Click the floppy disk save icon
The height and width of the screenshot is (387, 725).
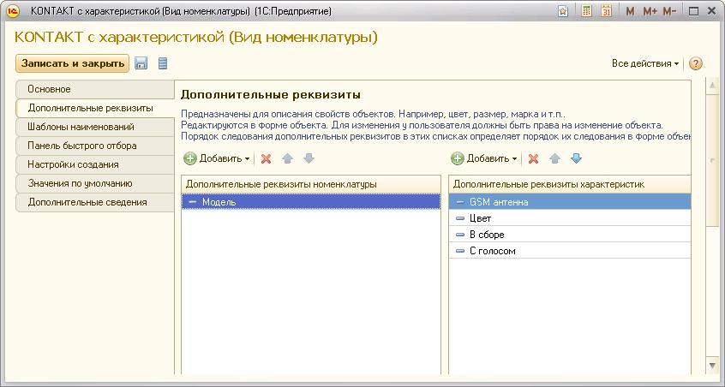point(141,63)
